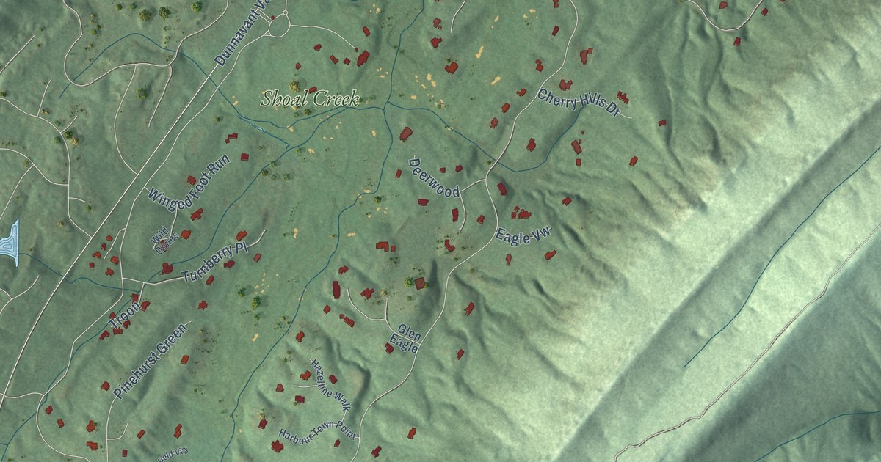
Task: Click the Pinehurst Green label
Action: click(151, 361)
